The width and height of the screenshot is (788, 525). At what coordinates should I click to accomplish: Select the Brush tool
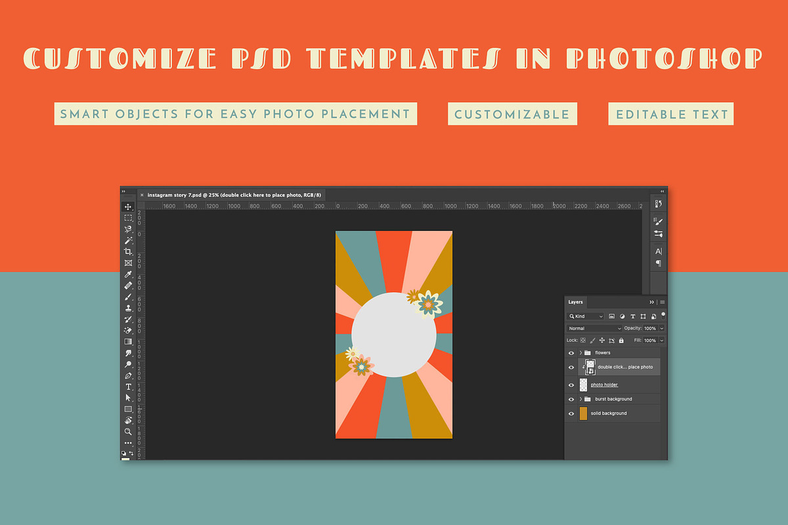point(128,297)
